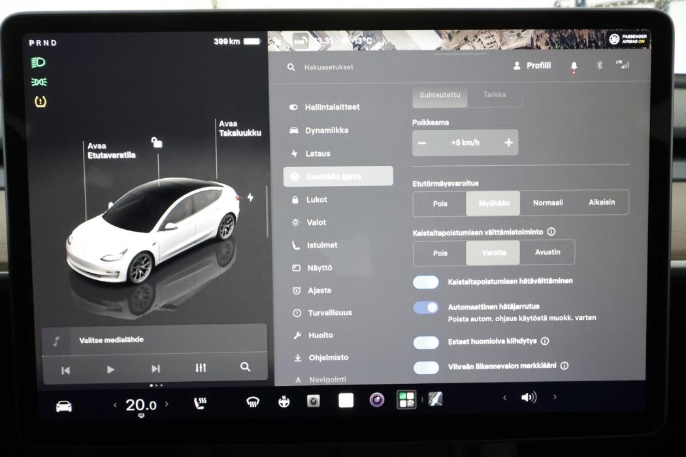Show info for Esteet huomioiva kiihdytys
Screen dimensions: 686x457
pyautogui.click(x=545, y=341)
